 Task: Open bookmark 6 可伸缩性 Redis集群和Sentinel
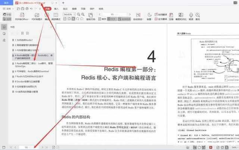[x=31, y=71]
